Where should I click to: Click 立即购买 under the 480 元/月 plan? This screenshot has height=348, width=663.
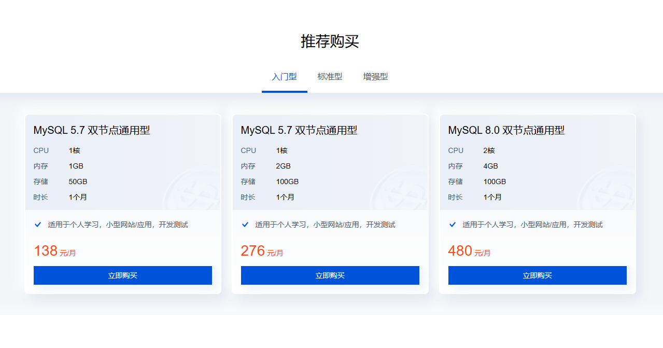[538, 275]
